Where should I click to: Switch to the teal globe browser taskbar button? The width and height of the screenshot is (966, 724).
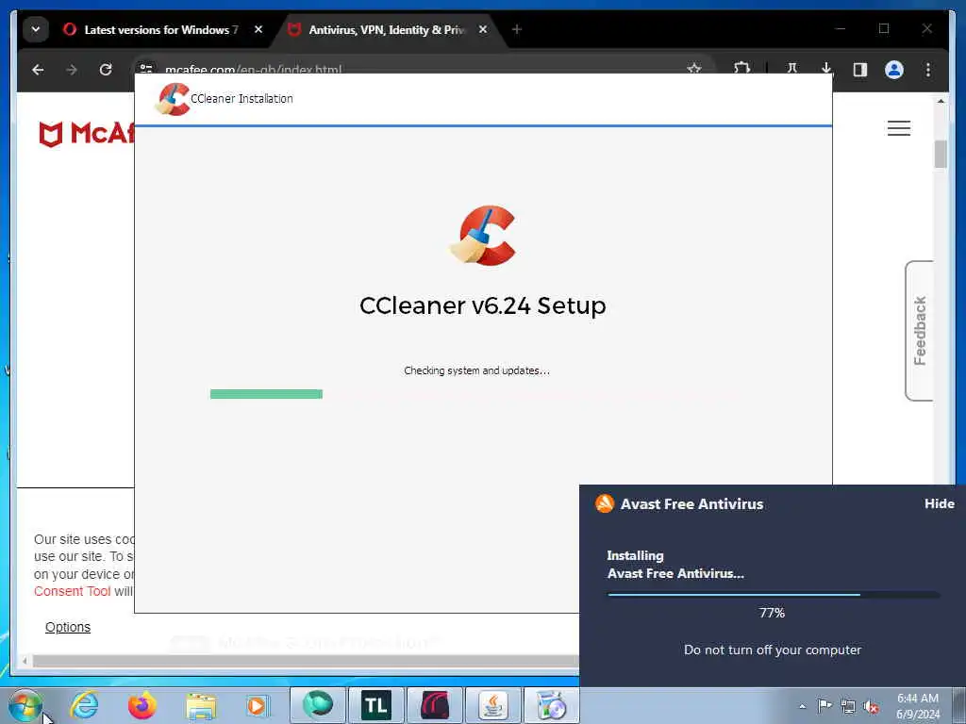click(x=317, y=705)
